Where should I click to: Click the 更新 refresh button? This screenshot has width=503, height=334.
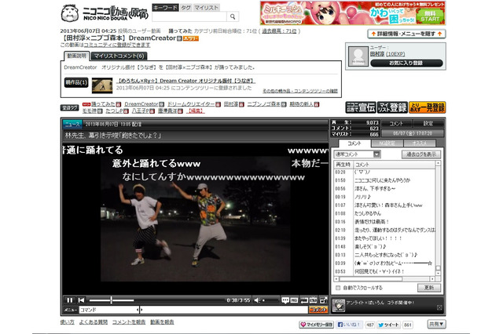[429, 288]
